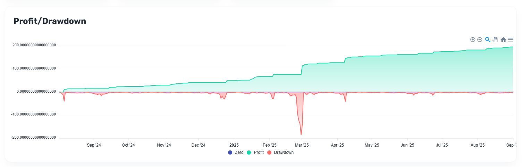Click the 200.000 y-axis tick label
This screenshot has height=167, width=523.
(x=34, y=46)
